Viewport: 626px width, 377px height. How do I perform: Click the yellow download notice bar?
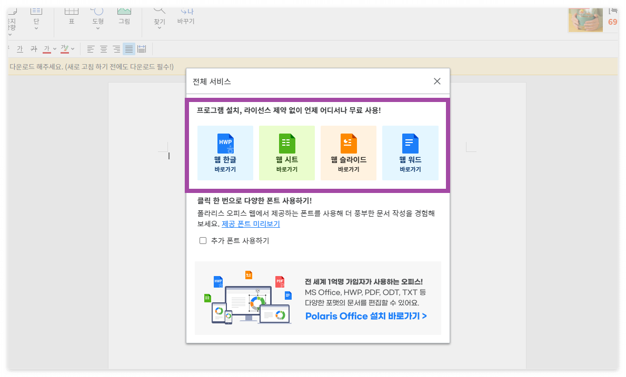point(313,67)
